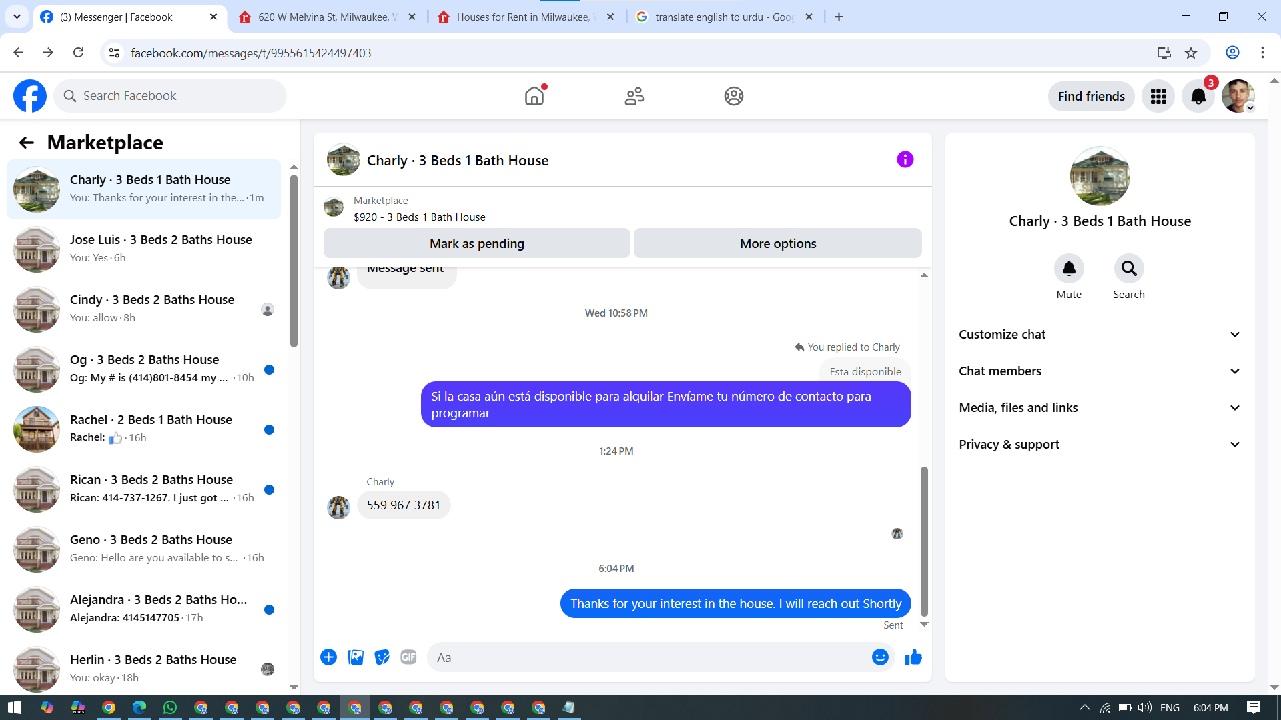Image resolution: width=1281 pixels, height=720 pixels.
Task: Open the Home feed icon
Action: click(534, 96)
